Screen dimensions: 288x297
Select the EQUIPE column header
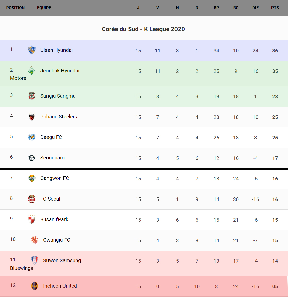tap(44, 8)
